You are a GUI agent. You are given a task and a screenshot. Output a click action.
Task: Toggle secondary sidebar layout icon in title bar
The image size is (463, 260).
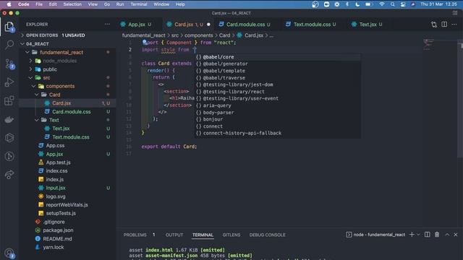(x=455, y=13)
